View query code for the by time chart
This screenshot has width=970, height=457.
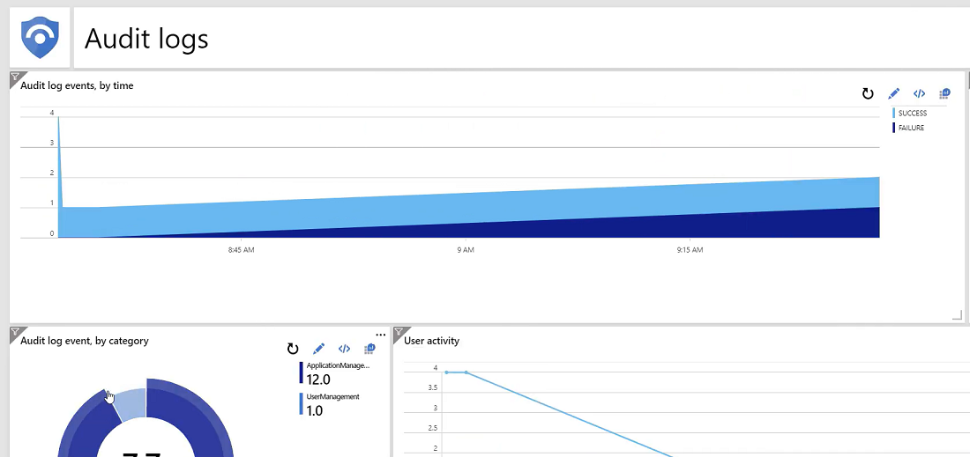point(919,94)
